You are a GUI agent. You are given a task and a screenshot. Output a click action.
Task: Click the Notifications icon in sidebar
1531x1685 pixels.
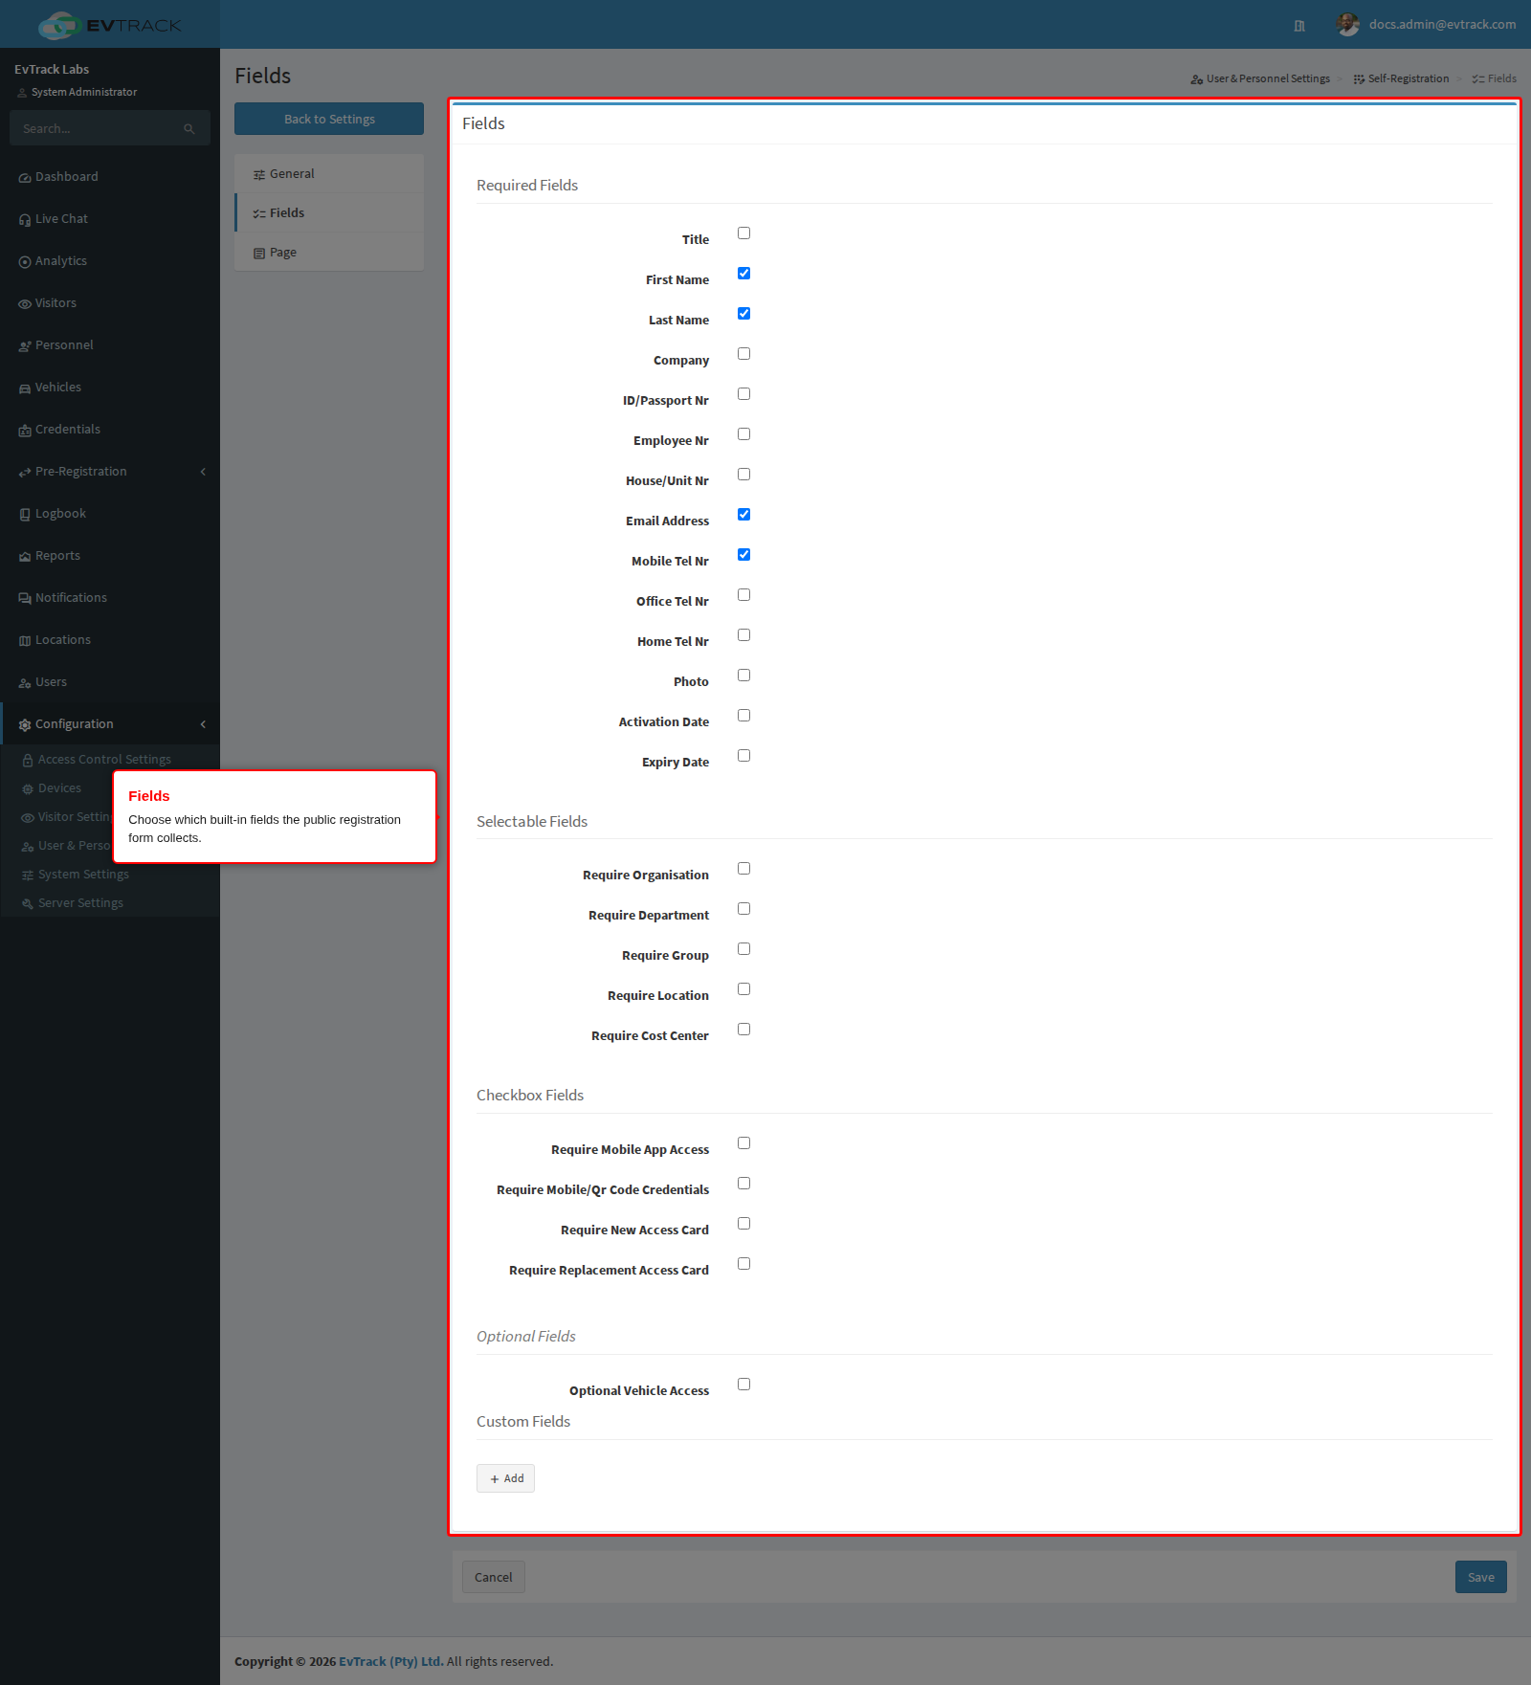click(25, 599)
